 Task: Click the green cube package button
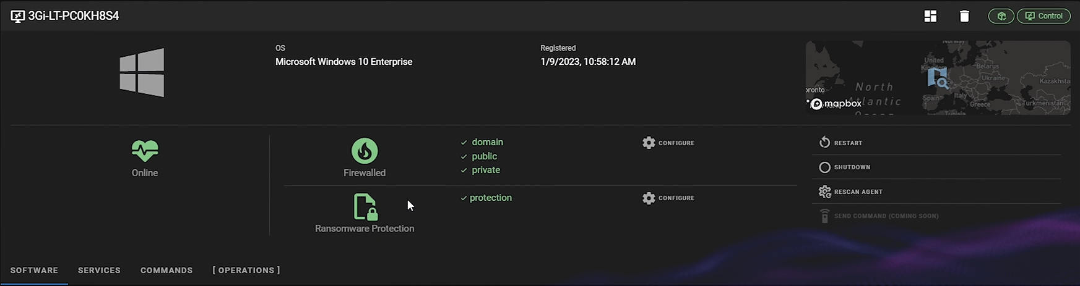click(x=1001, y=16)
